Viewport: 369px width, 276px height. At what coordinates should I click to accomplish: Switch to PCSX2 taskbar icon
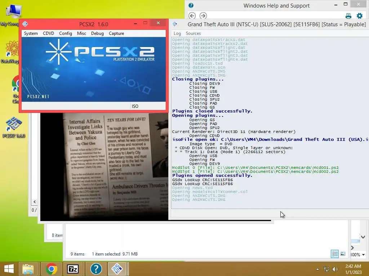tap(117, 269)
